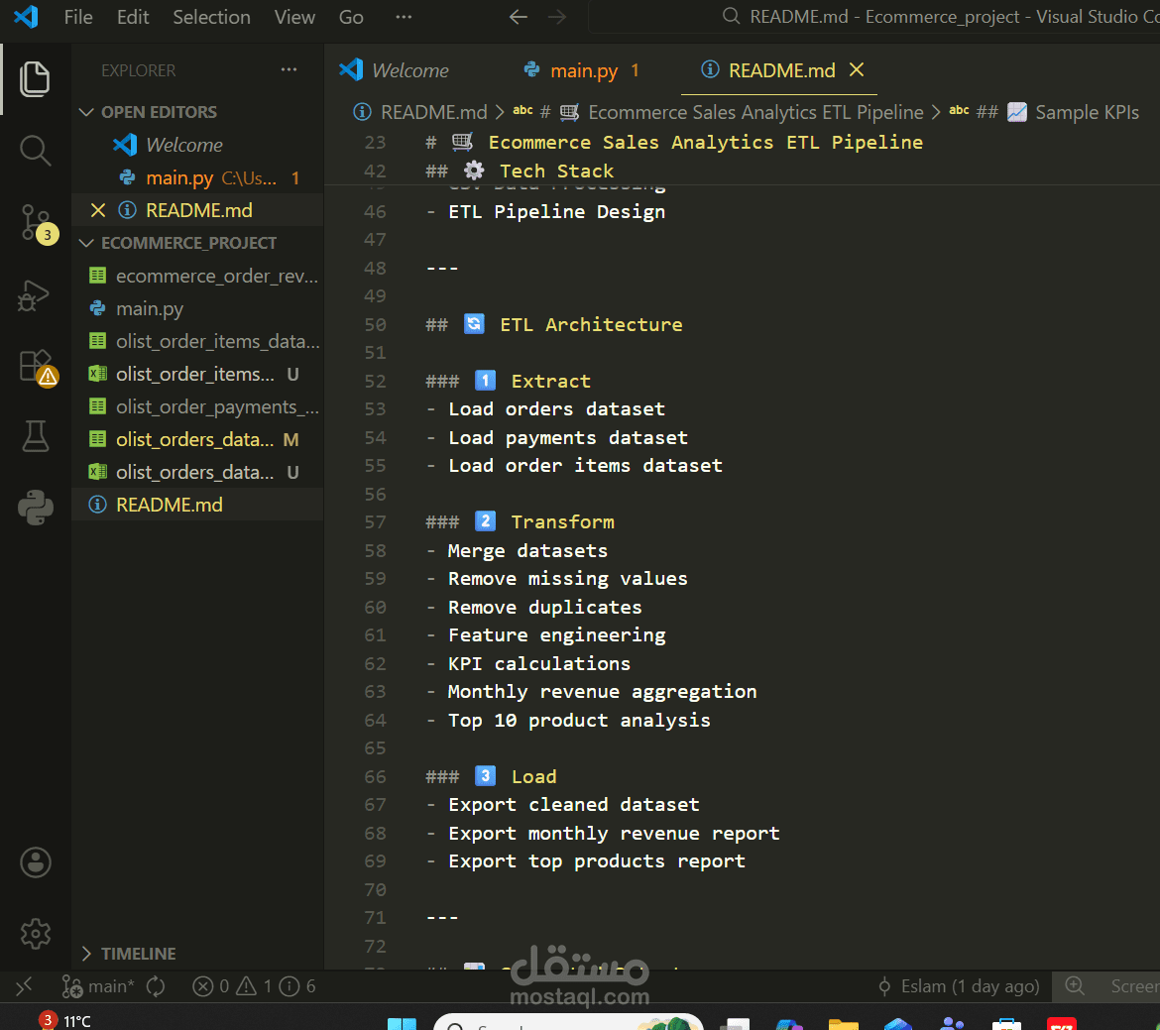This screenshot has width=1160, height=1030.
Task: Click the Transform heading on line 57
Action: 520,521
